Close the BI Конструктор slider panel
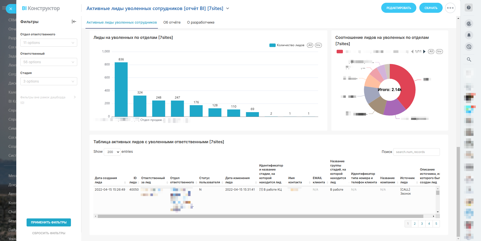The height and width of the screenshot is (241, 481). tap(11, 9)
